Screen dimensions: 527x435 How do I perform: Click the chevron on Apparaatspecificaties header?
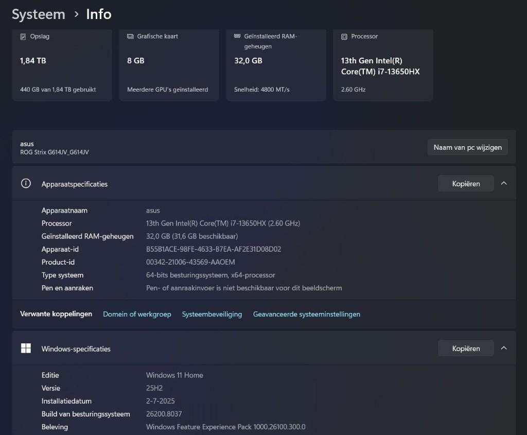(x=504, y=183)
